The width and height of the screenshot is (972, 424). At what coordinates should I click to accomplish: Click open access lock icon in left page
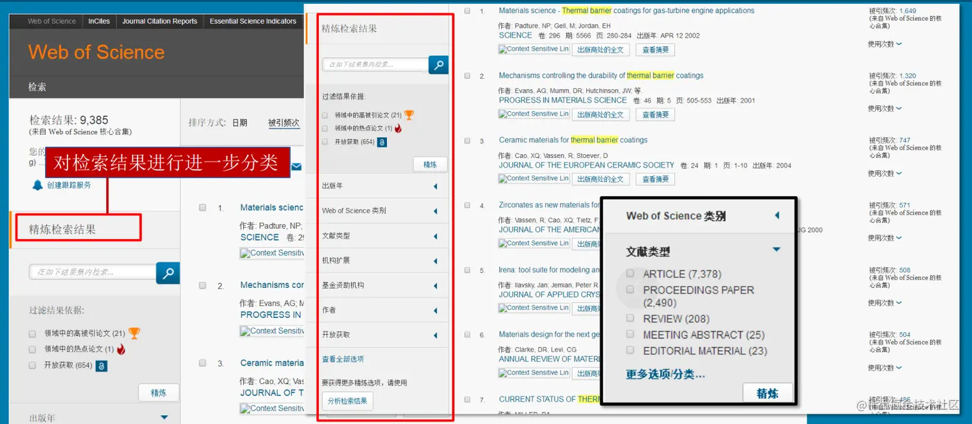(x=101, y=366)
